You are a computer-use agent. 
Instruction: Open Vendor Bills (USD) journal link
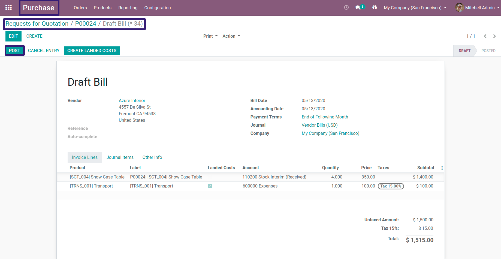(319, 125)
